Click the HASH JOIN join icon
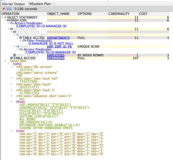This screenshot has height=160, width=173. click(8, 20)
